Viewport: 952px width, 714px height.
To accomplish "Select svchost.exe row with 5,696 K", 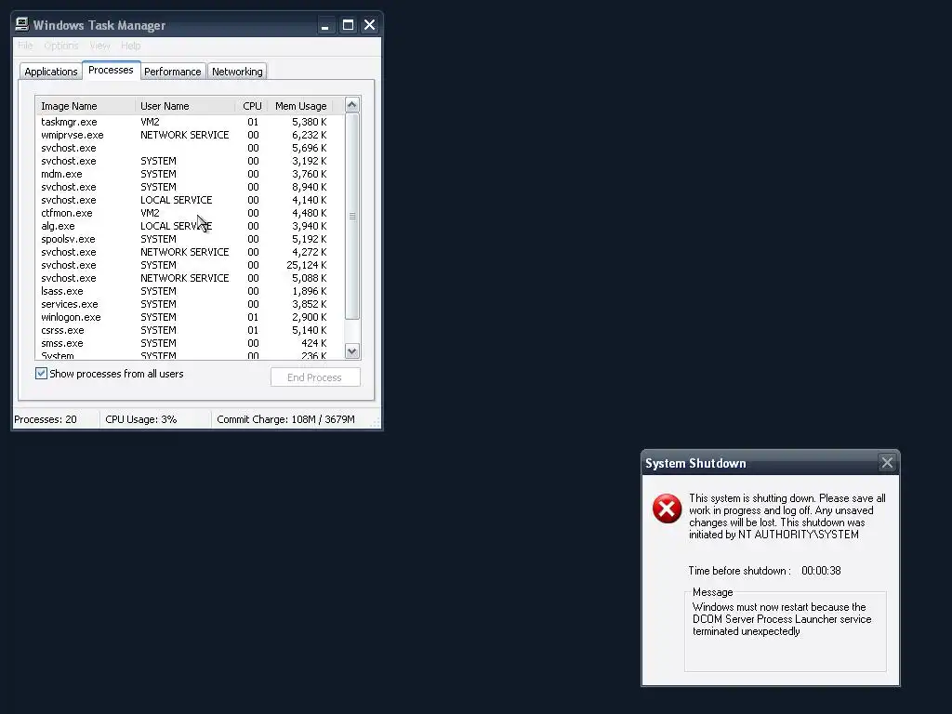I will (190, 148).
